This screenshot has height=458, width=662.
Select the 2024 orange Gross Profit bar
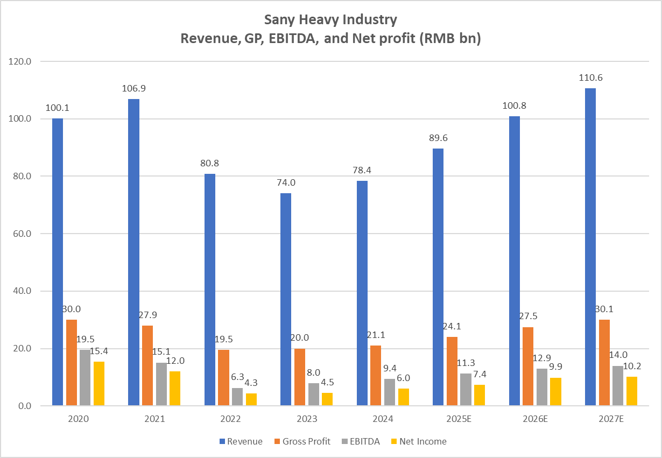376,375
